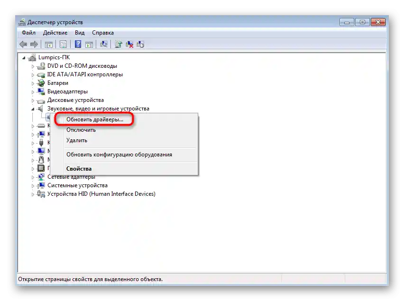Click the Back arrow toolbar icon
Viewport: 404px width, 301px height.
coord(23,44)
